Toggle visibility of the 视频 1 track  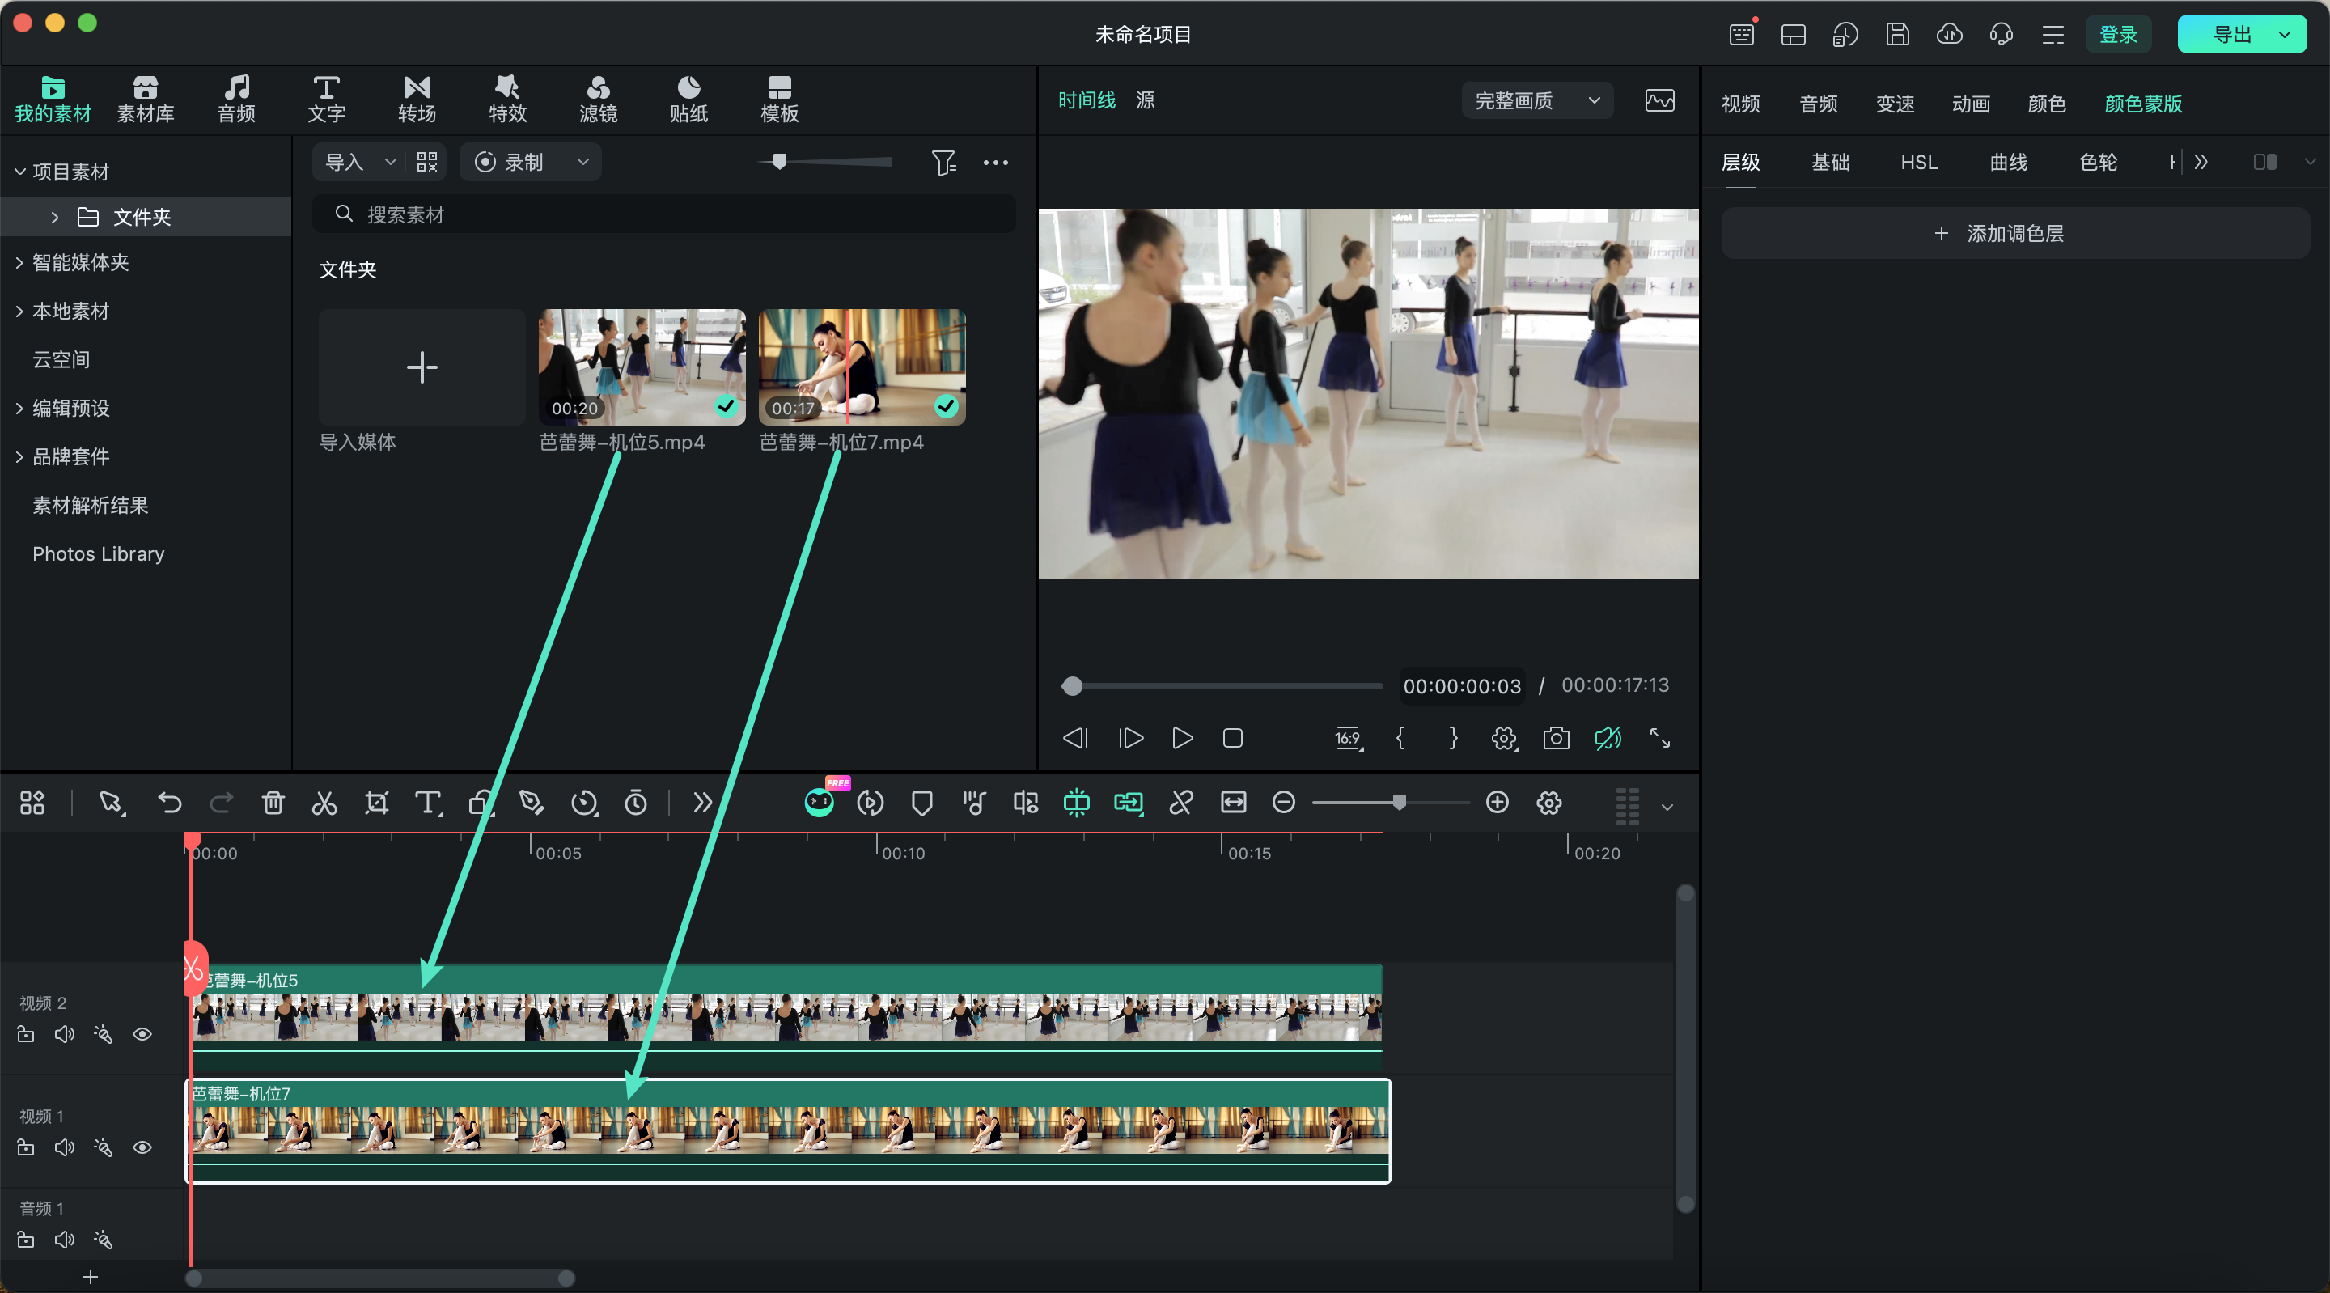tap(142, 1147)
